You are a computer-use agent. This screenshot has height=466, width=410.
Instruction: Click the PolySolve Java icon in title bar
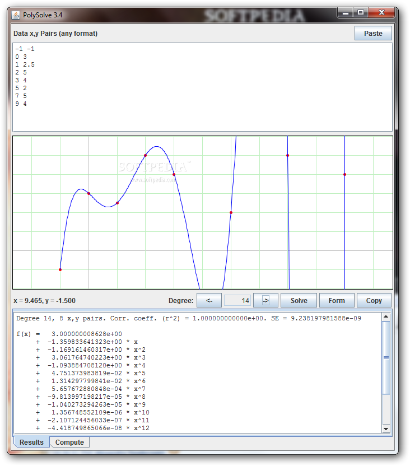(x=16, y=15)
